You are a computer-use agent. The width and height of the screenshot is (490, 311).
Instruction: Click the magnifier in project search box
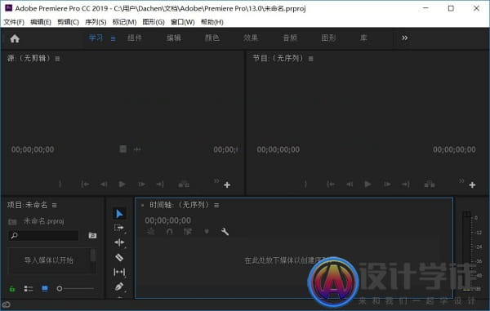click(x=15, y=235)
